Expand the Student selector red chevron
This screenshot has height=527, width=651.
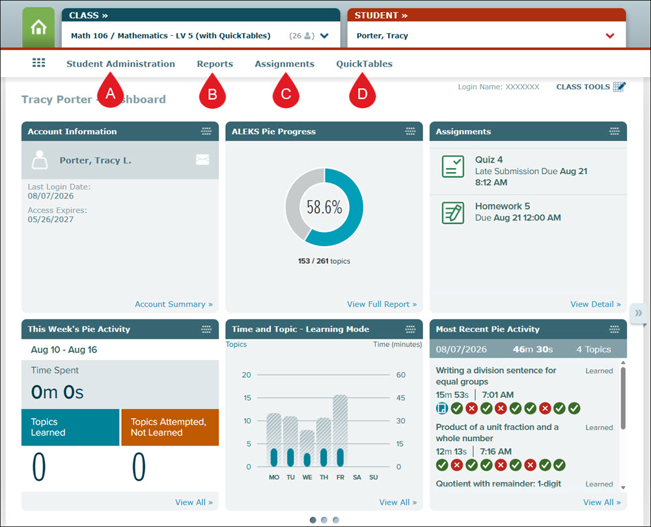pyautogui.click(x=610, y=36)
